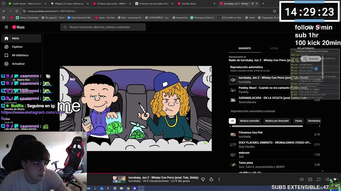Toggle captions CC in player bar
Screen dimensions: 341x191
coord(310,179)
